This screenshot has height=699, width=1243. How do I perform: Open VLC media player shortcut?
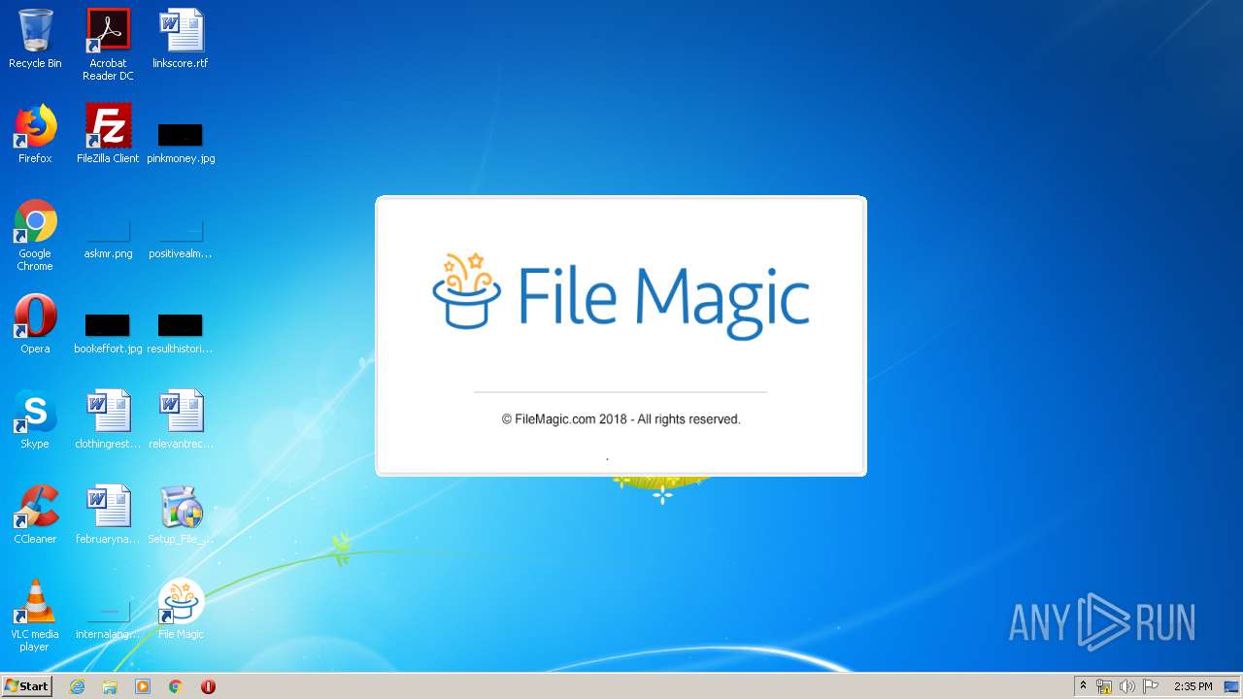tap(35, 616)
